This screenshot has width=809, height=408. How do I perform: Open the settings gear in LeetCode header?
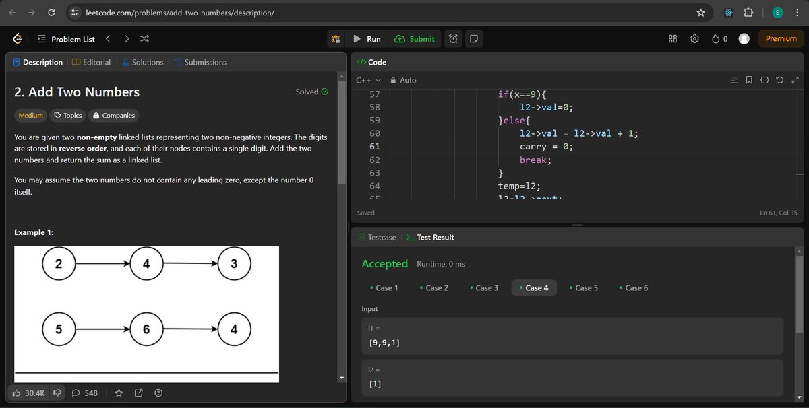695,39
